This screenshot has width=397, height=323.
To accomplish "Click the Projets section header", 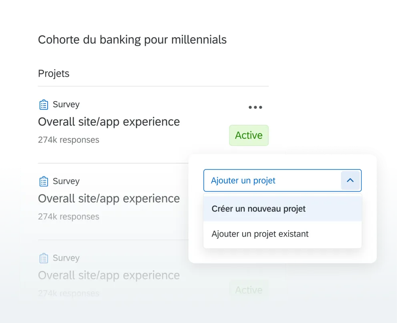I will click(x=54, y=73).
